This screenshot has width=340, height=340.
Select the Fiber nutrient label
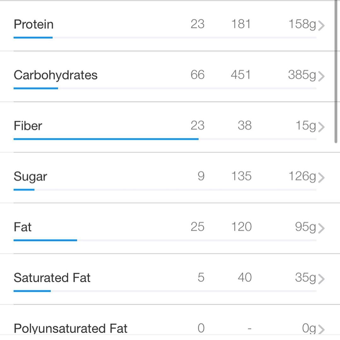[x=28, y=126]
